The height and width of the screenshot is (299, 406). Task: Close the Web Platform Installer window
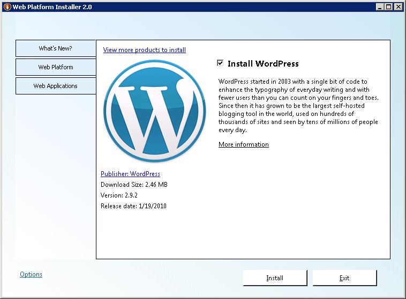pos(398,7)
